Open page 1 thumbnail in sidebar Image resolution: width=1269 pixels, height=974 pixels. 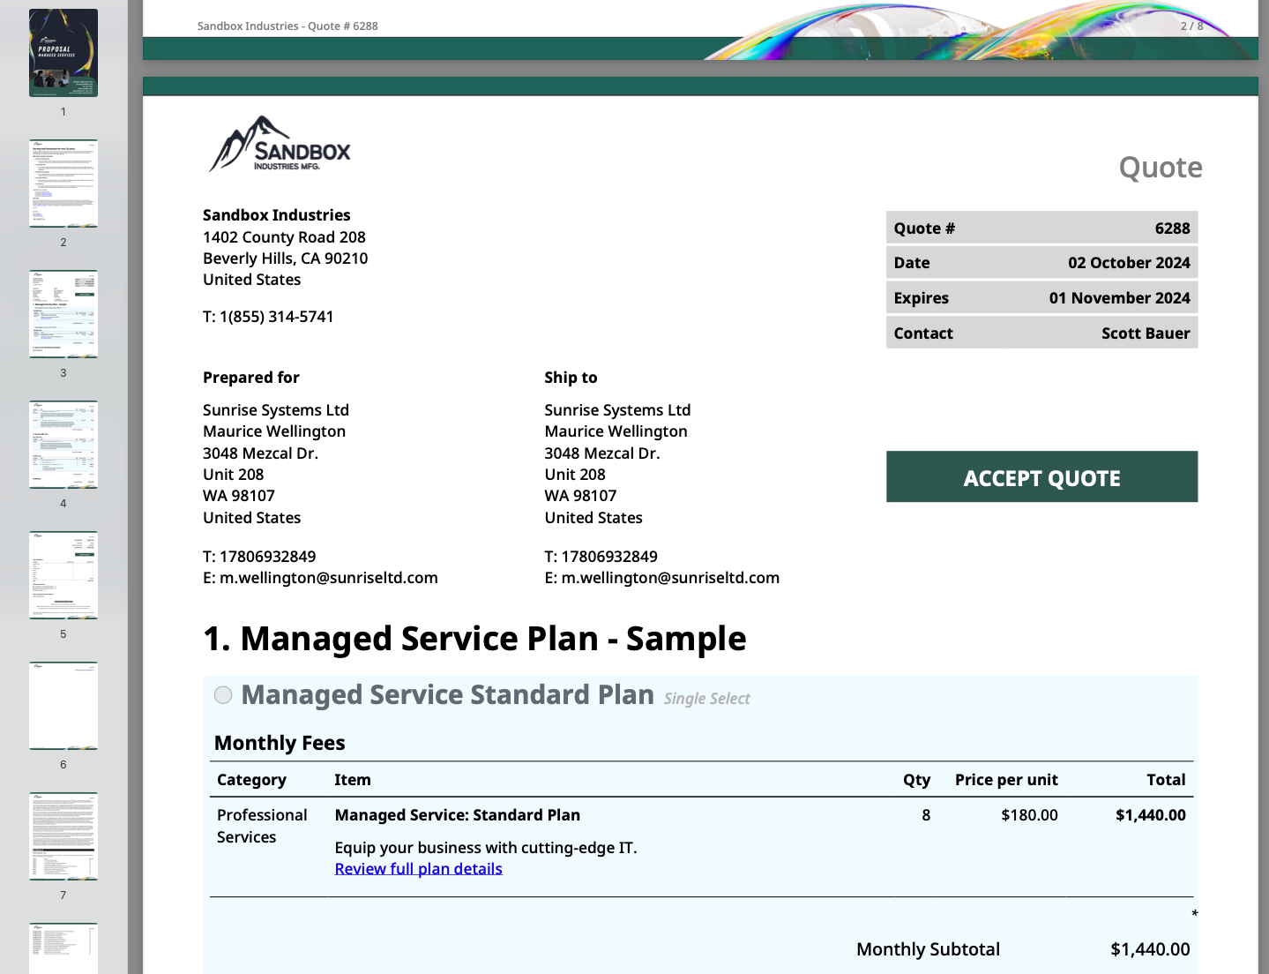point(63,53)
